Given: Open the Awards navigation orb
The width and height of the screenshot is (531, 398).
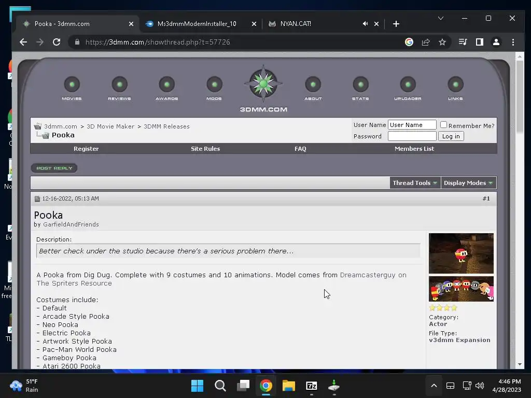Looking at the screenshot, I should pyautogui.click(x=167, y=84).
